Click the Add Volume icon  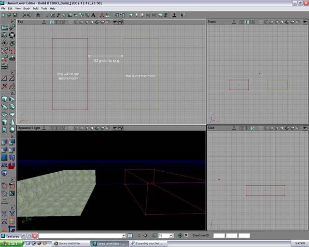[x=4, y=173]
